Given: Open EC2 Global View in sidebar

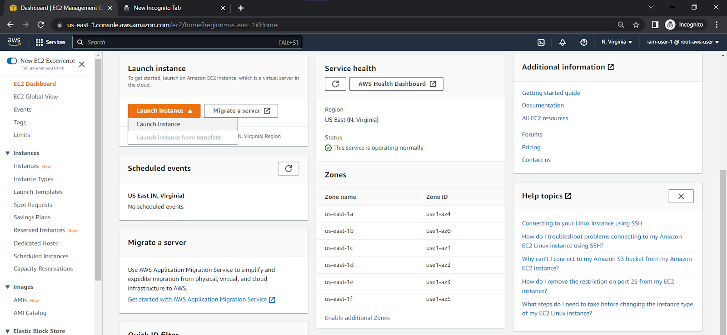Looking at the screenshot, I should (x=36, y=97).
